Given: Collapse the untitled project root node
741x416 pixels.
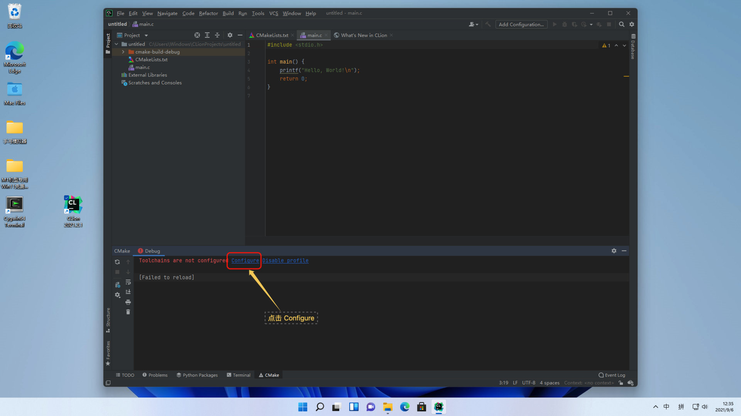Looking at the screenshot, I should (x=117, y=44).
